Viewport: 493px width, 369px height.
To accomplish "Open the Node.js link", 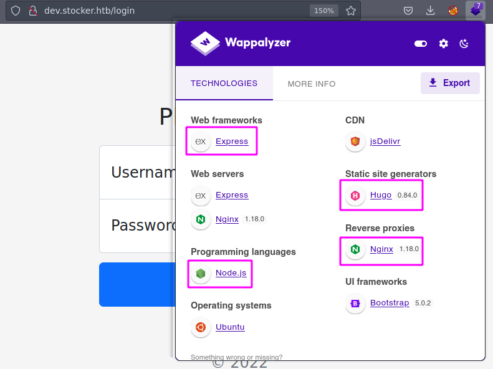I will tap(231, 273).
